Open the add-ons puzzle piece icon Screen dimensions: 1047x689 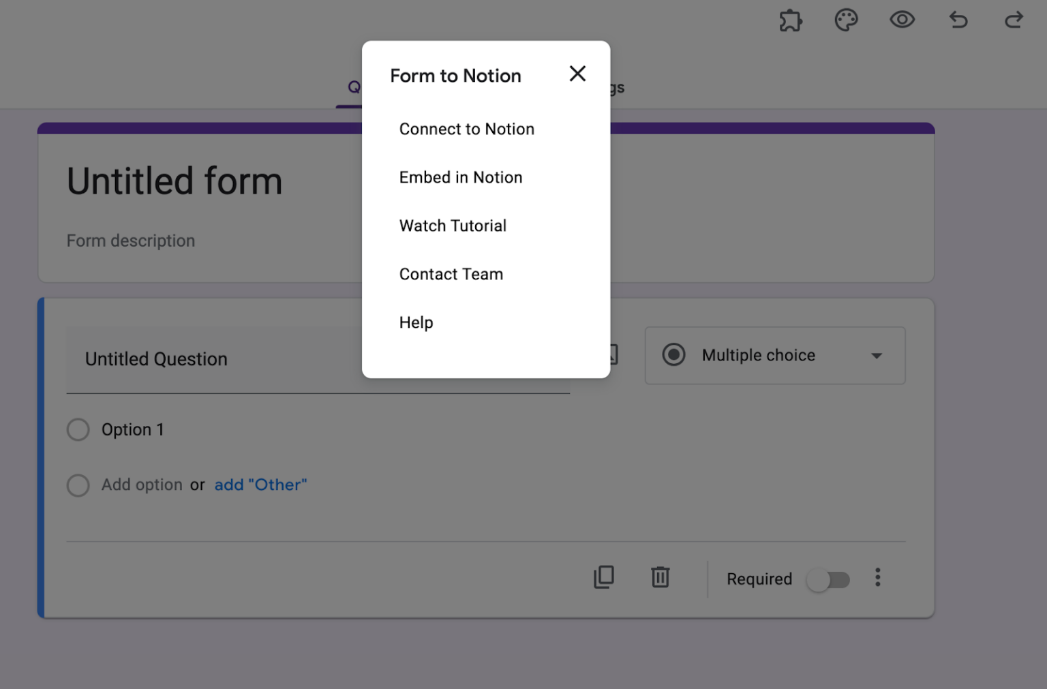790,20
